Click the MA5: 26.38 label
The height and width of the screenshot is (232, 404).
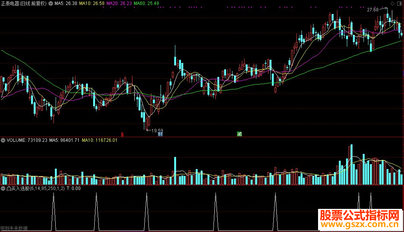click(x=66, y=3)
